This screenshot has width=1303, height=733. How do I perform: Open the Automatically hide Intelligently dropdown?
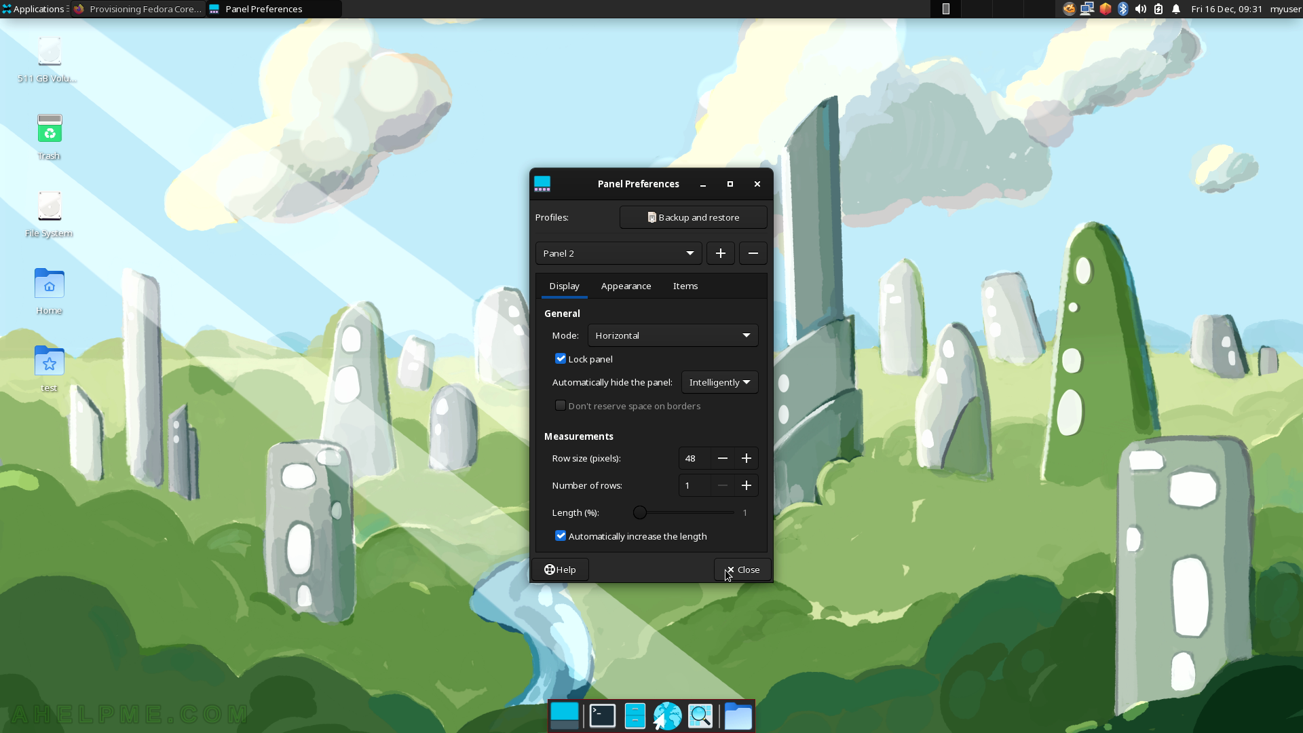[720, 382]
